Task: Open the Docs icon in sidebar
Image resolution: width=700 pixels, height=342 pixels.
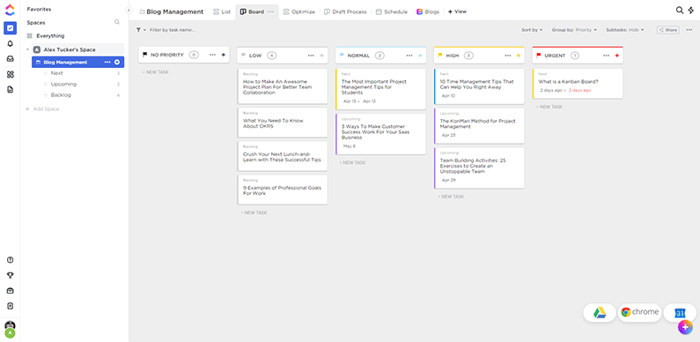Action: pyautogui.click(x=10, y=89)
